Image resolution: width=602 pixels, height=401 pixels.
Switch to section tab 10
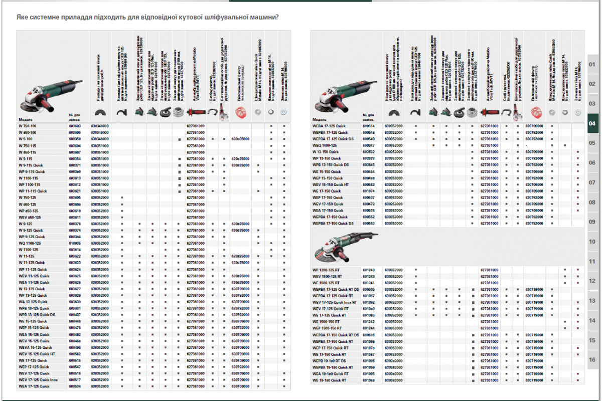[x=592, y=242]
